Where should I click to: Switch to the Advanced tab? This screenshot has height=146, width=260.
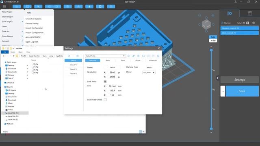point(153,60)
